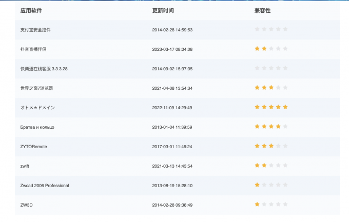Open the 世界之窗7浏览器 entry

(x=36, y=88)
